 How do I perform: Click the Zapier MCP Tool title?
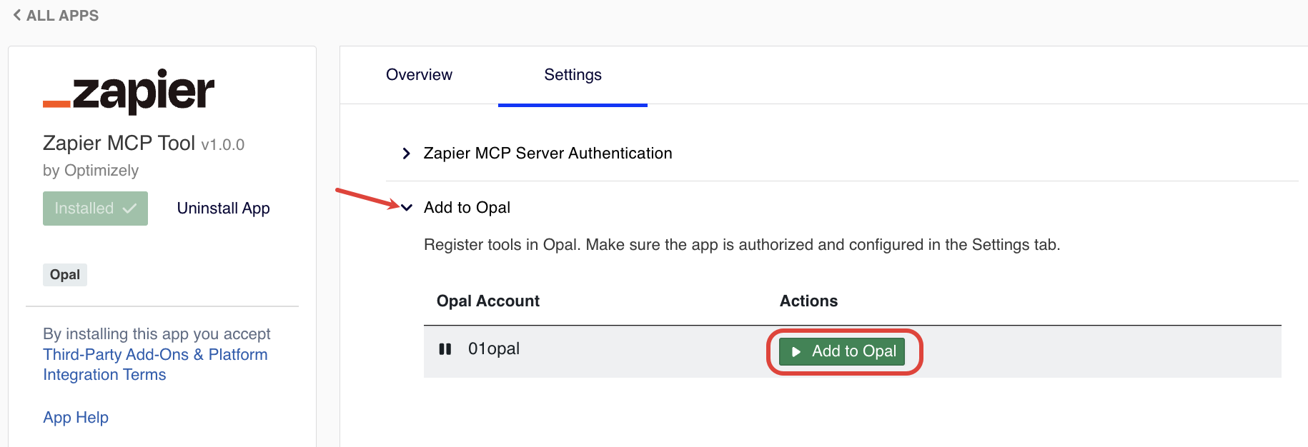click(x=119, y=144)
